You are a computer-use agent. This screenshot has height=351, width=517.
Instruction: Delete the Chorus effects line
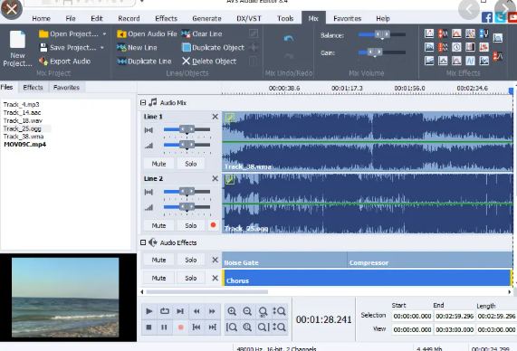pyautogui.click(x=215, y=278)
